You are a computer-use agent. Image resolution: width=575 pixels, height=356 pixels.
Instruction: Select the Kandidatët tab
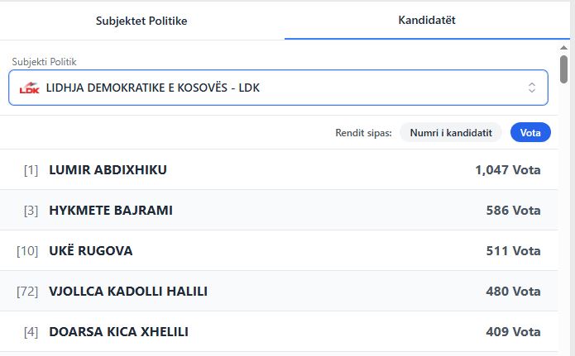click(x=427, y=19)
